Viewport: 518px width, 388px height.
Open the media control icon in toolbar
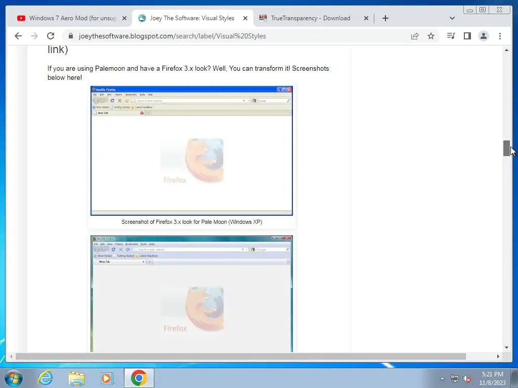pos(451,36)
